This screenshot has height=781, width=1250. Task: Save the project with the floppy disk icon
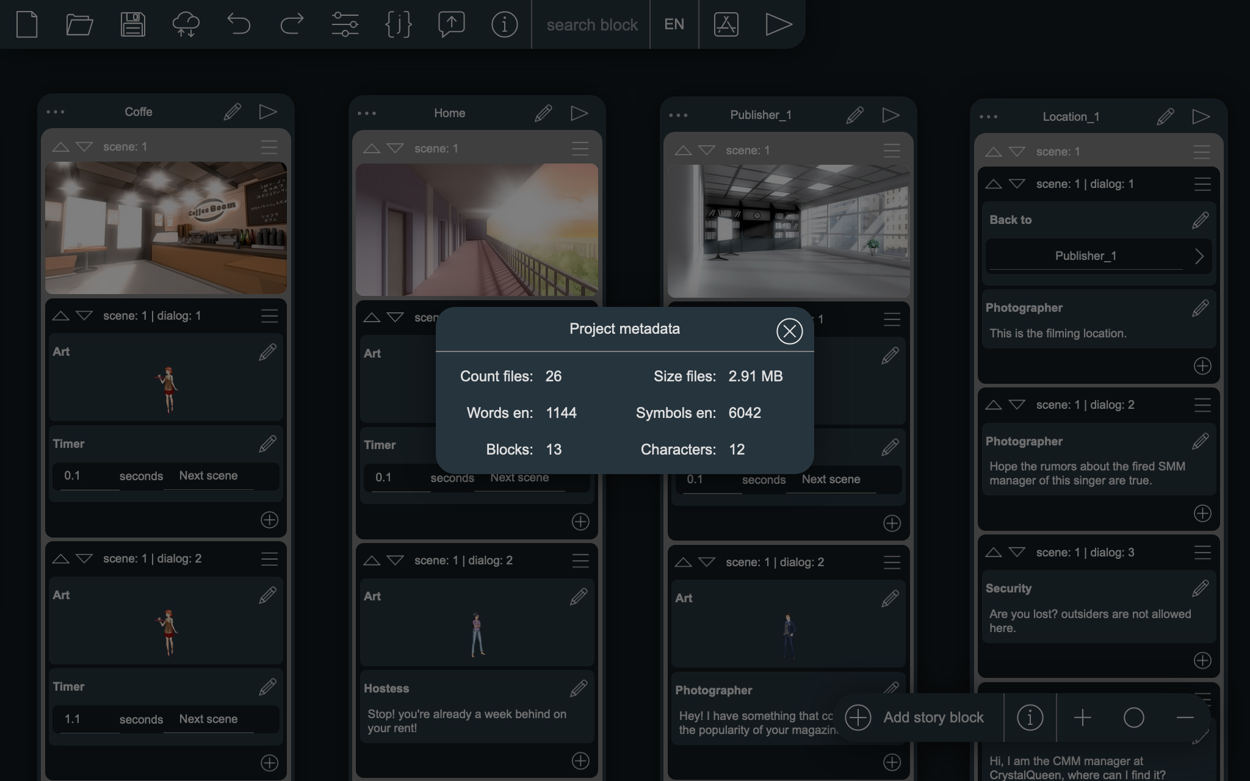[x=133, y=24]
